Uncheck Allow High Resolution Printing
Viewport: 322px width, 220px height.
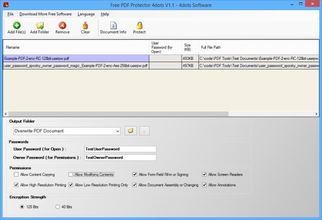[x=16, y=185]
